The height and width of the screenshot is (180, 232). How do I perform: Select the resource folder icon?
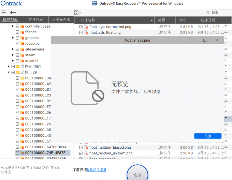click(x=22, y=44)
